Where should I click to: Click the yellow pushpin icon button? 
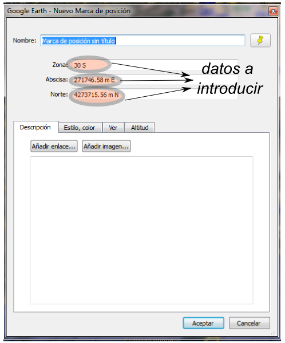[x=260, y=40]
